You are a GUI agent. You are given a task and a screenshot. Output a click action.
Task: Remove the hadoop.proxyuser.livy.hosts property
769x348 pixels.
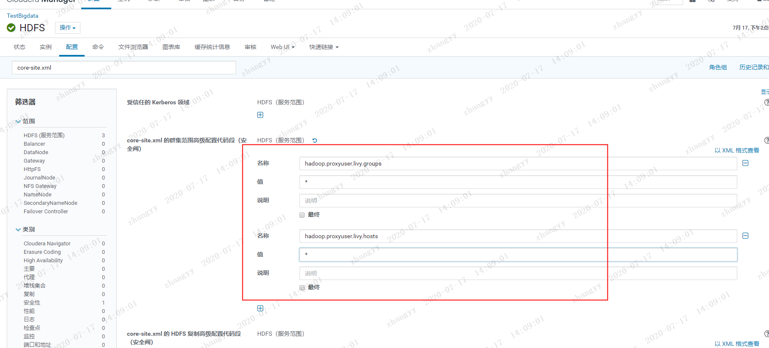click(x=745, y=236)
